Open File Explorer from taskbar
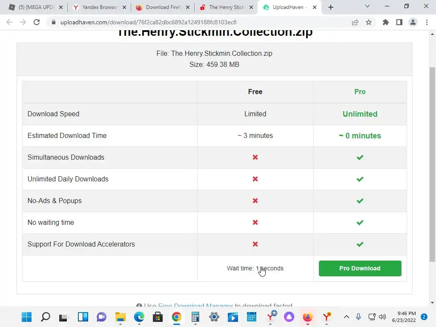This screenshot has width=436, height=327. [x=120, y=317]
